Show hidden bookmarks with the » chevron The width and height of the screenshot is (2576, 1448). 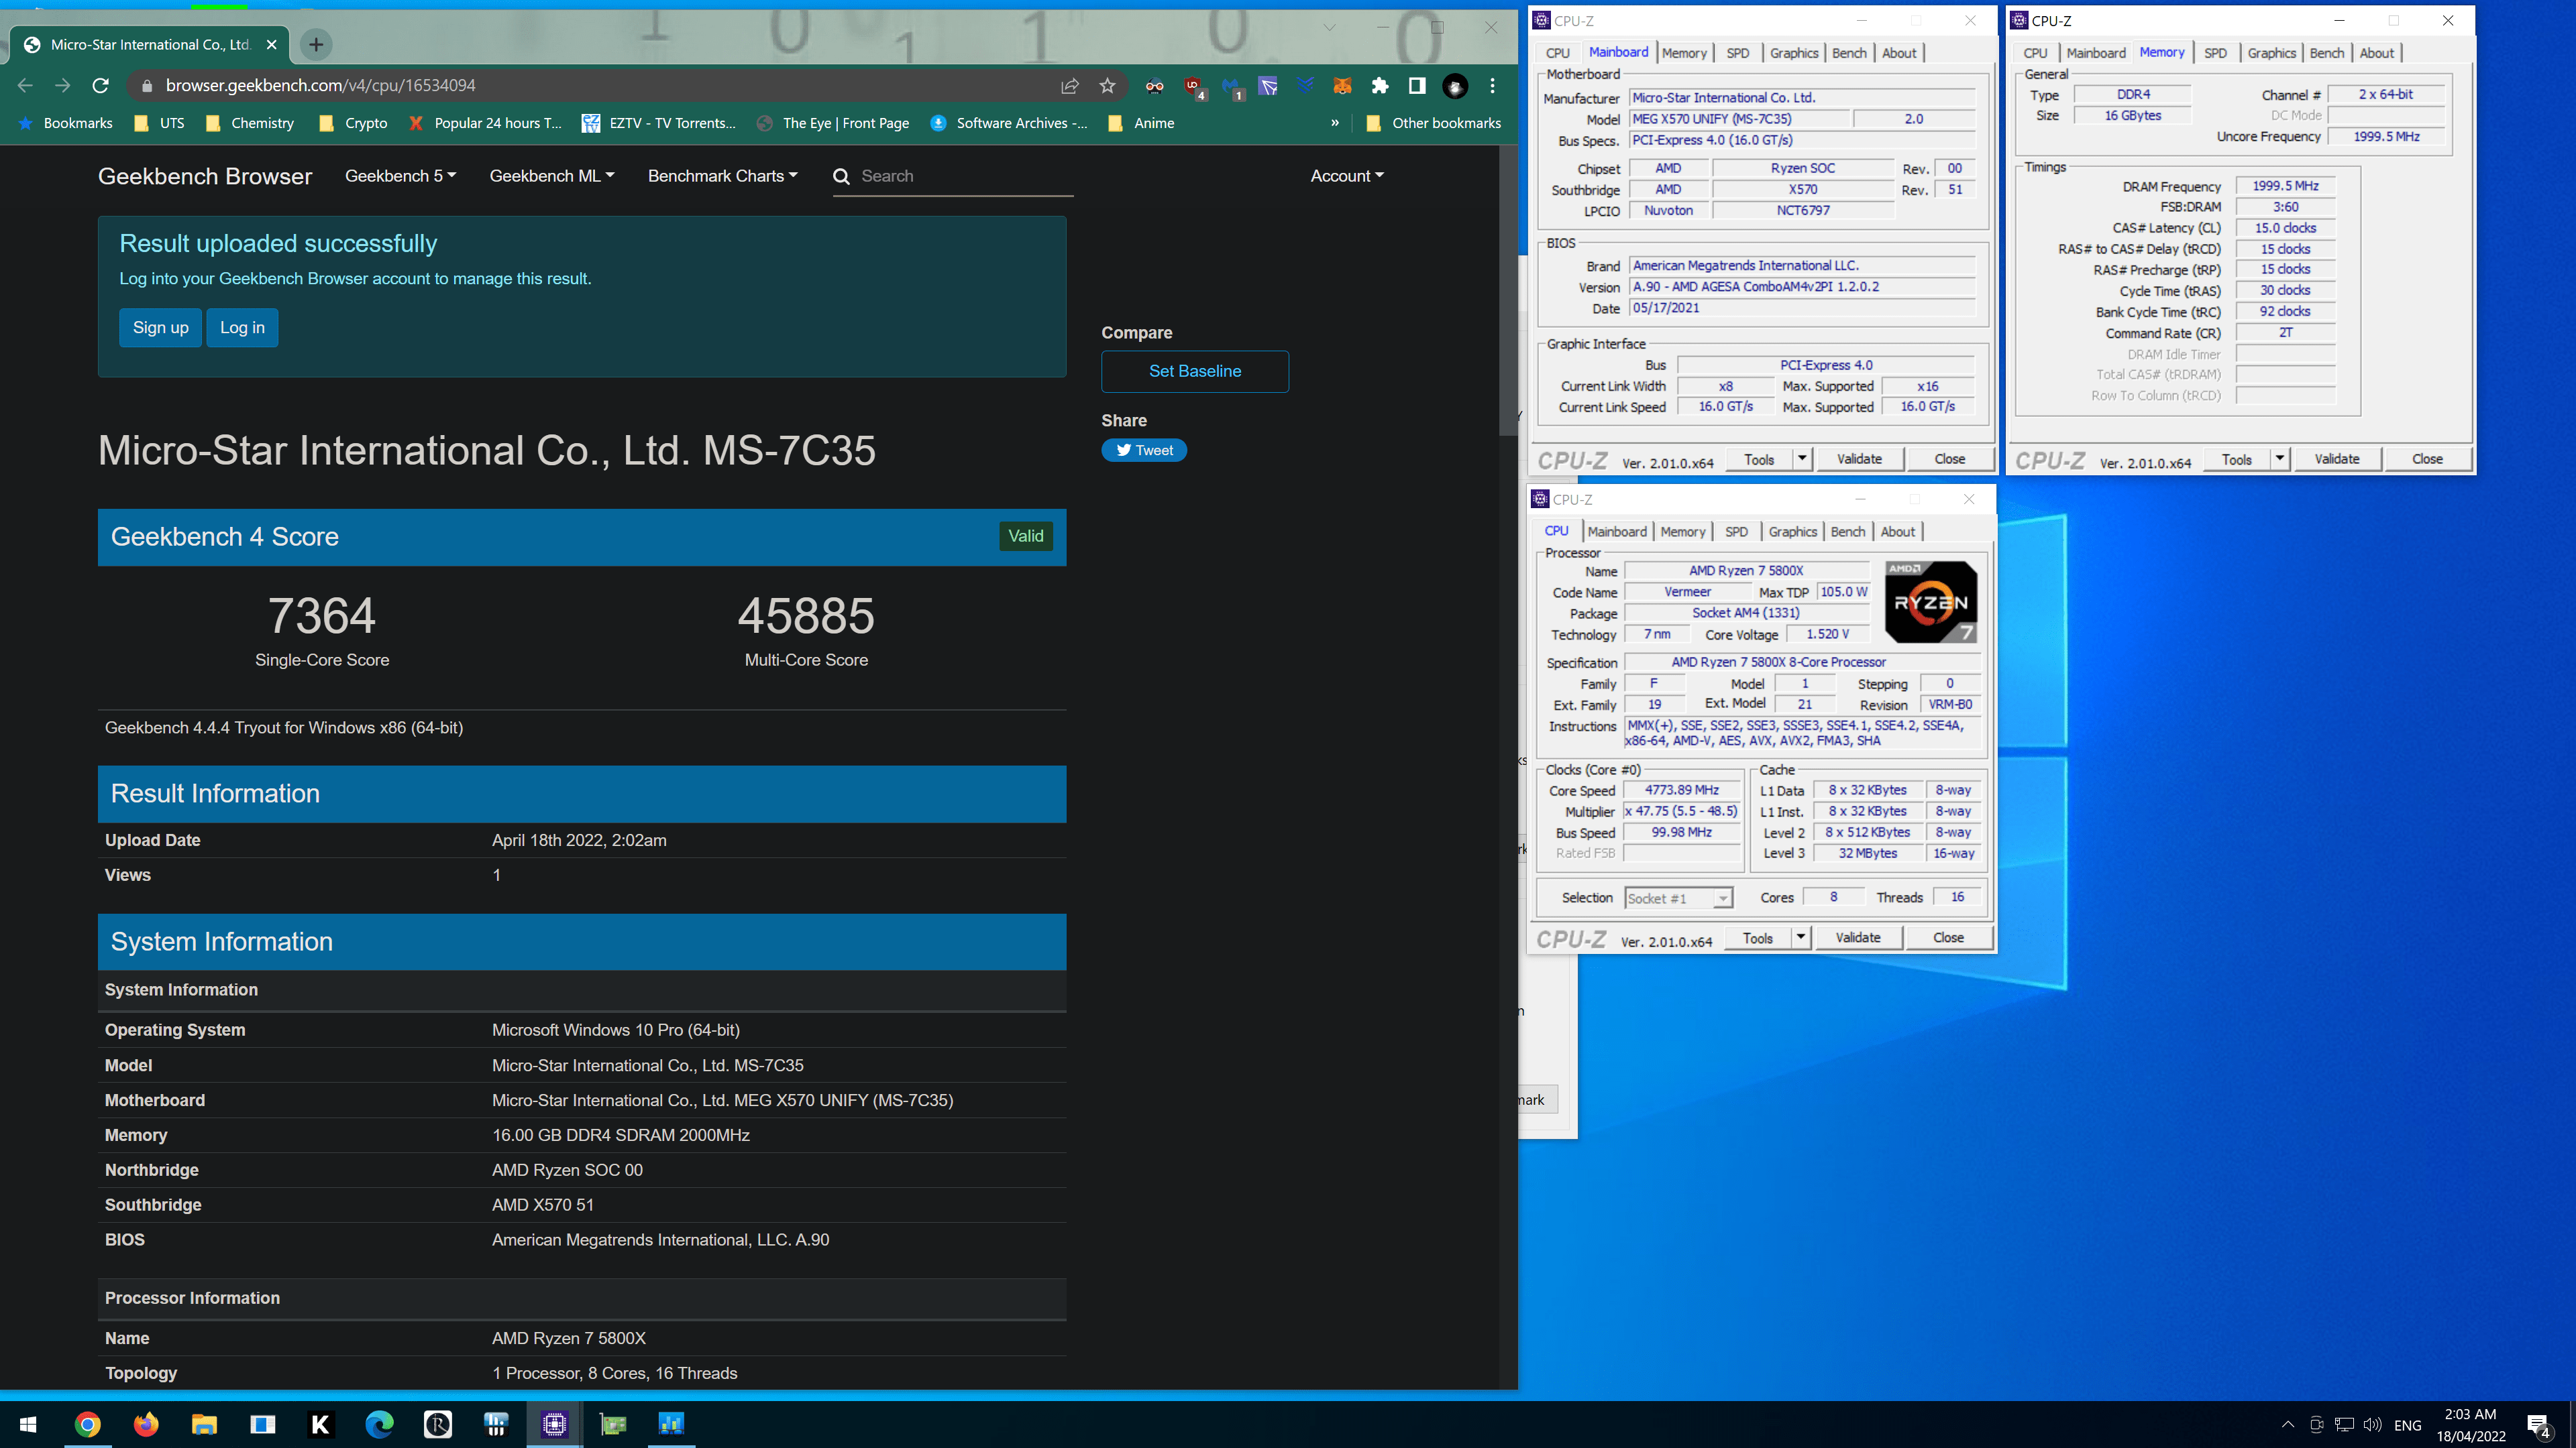coord(1334,123)
